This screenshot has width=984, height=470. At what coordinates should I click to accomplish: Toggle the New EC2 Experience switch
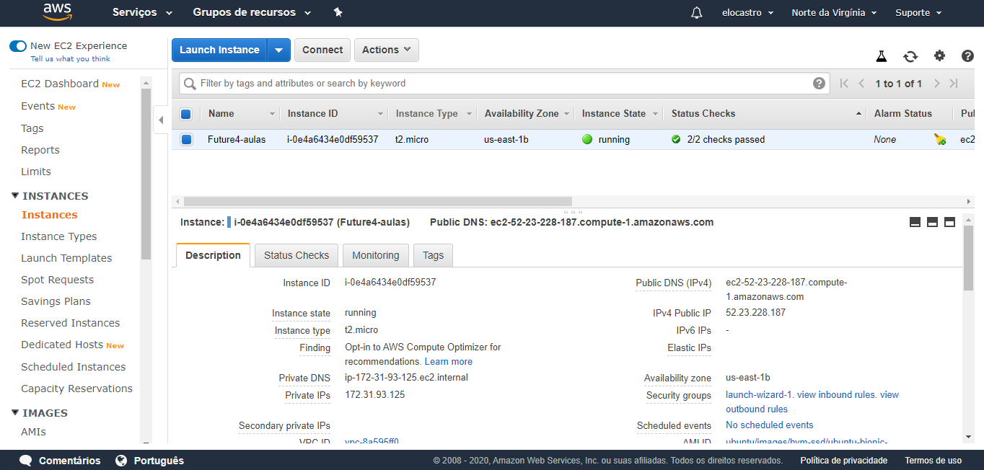click(x=18, y=46)
